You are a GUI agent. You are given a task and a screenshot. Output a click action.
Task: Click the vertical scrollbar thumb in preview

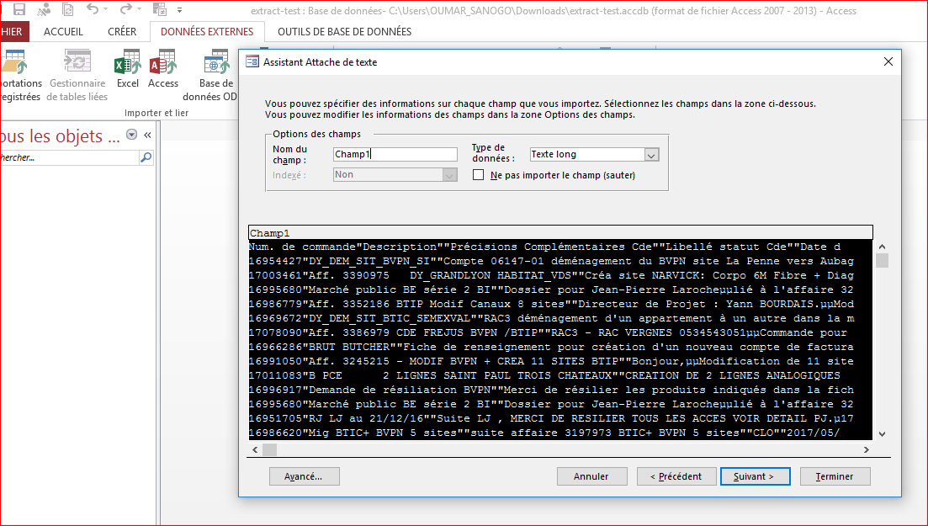click(x=882, y=261)
